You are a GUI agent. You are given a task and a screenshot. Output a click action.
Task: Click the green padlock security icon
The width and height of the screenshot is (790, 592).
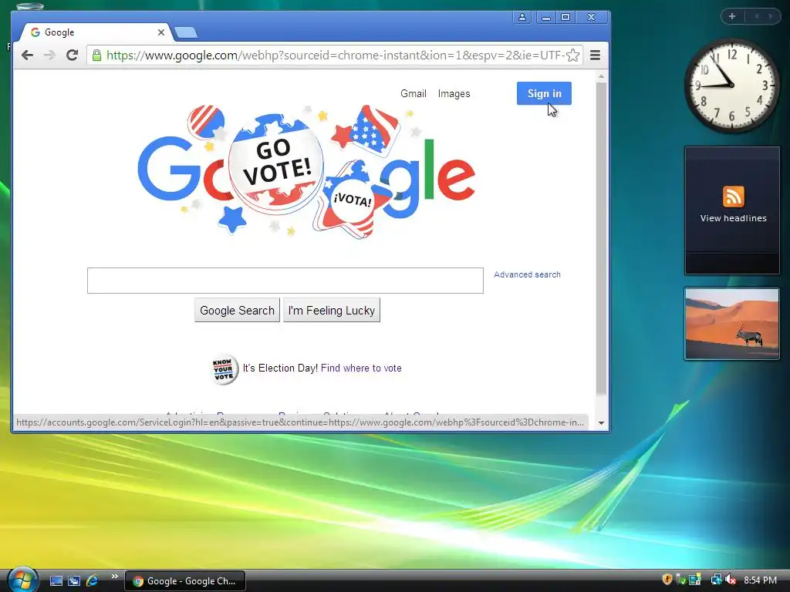pos(96,55)
